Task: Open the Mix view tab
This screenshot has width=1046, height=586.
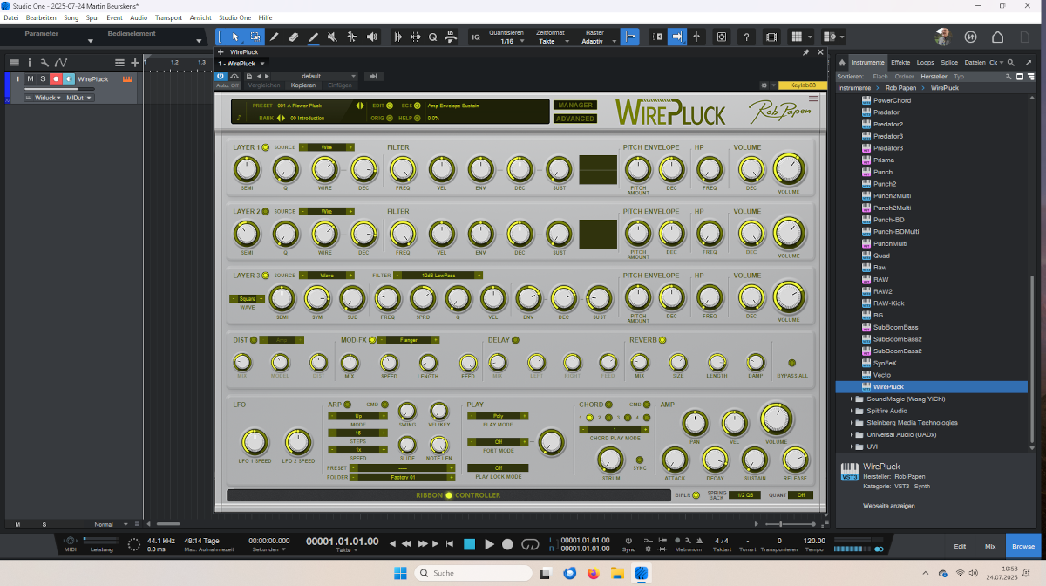Action: pos(990,546)
